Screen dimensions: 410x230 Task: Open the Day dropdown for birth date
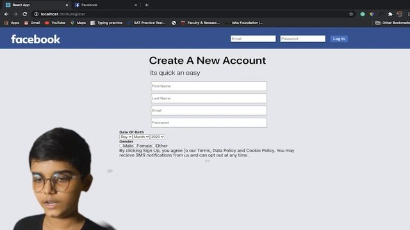[126, 137]
